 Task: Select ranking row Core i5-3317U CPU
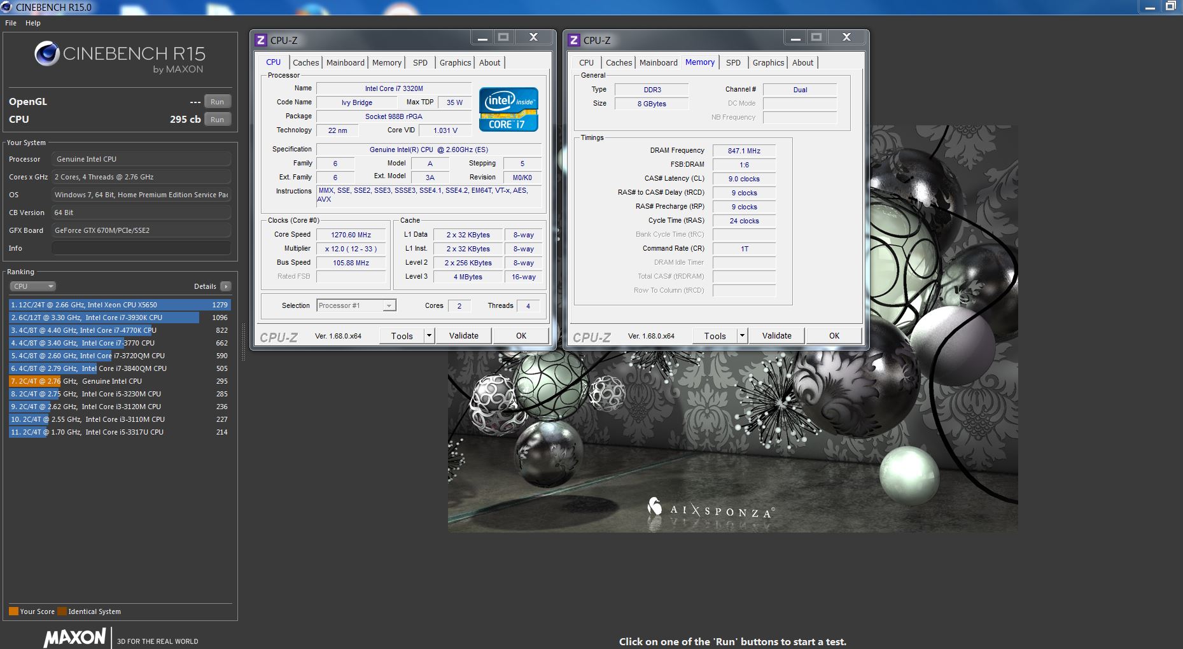(120, 432)
